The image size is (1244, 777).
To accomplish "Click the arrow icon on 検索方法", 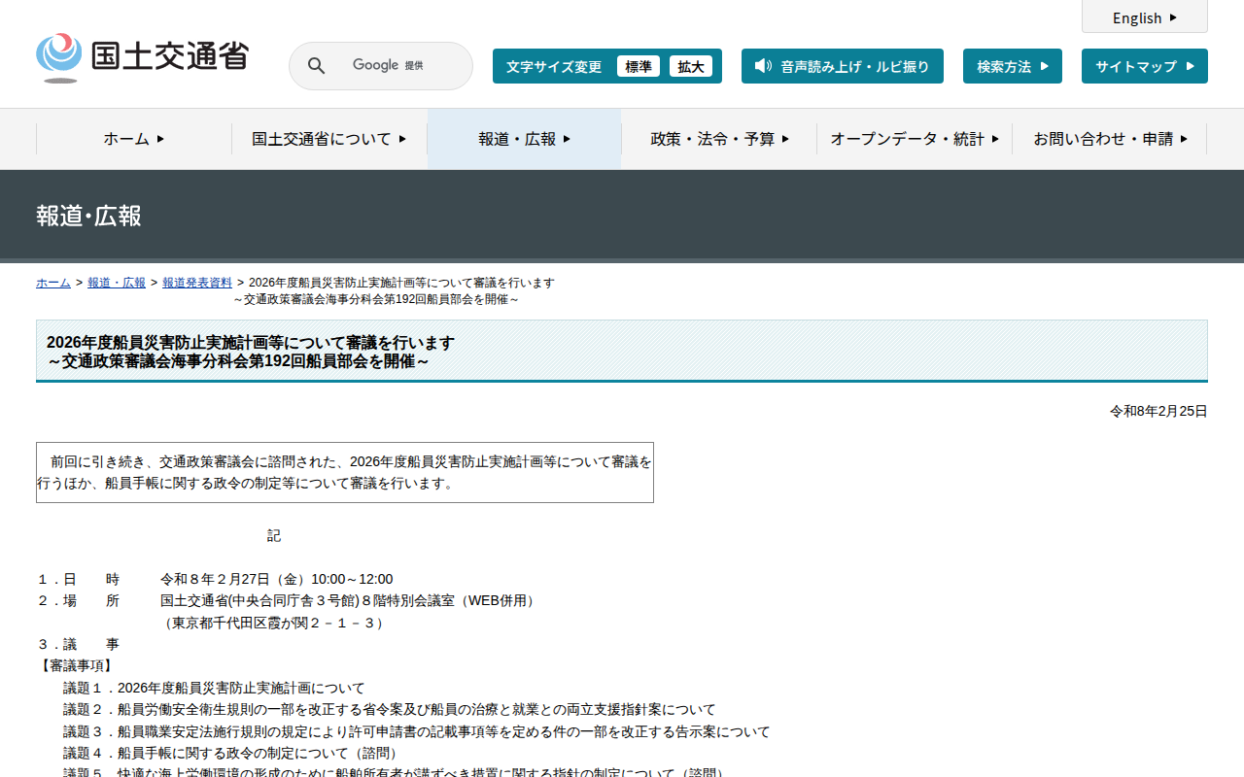I will click(x=1045, y=66).
